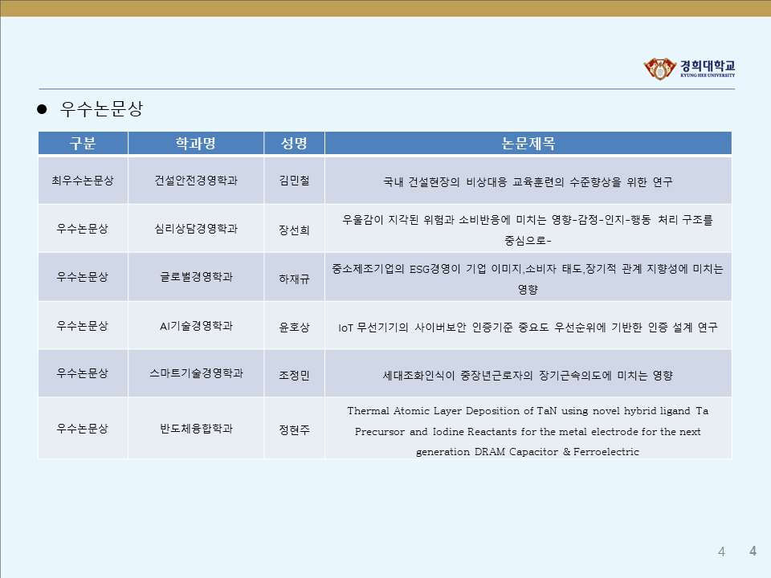This screenshot has width=771, height=578.
Task: Click the name 김민철 in the table
Action: [294, 181]
